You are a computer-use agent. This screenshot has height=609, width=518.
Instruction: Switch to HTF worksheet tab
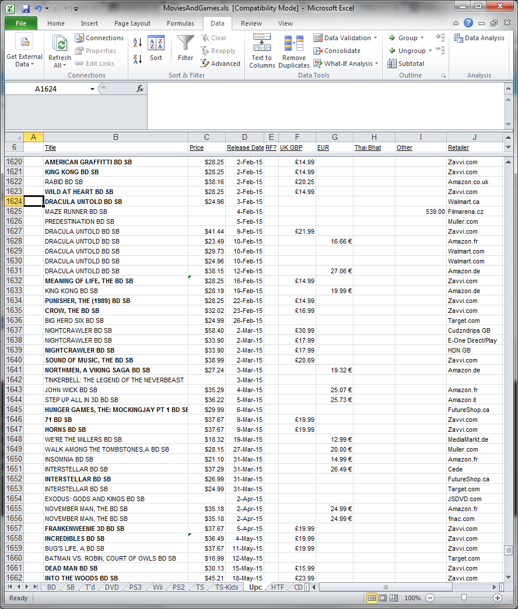pos(277,587)
